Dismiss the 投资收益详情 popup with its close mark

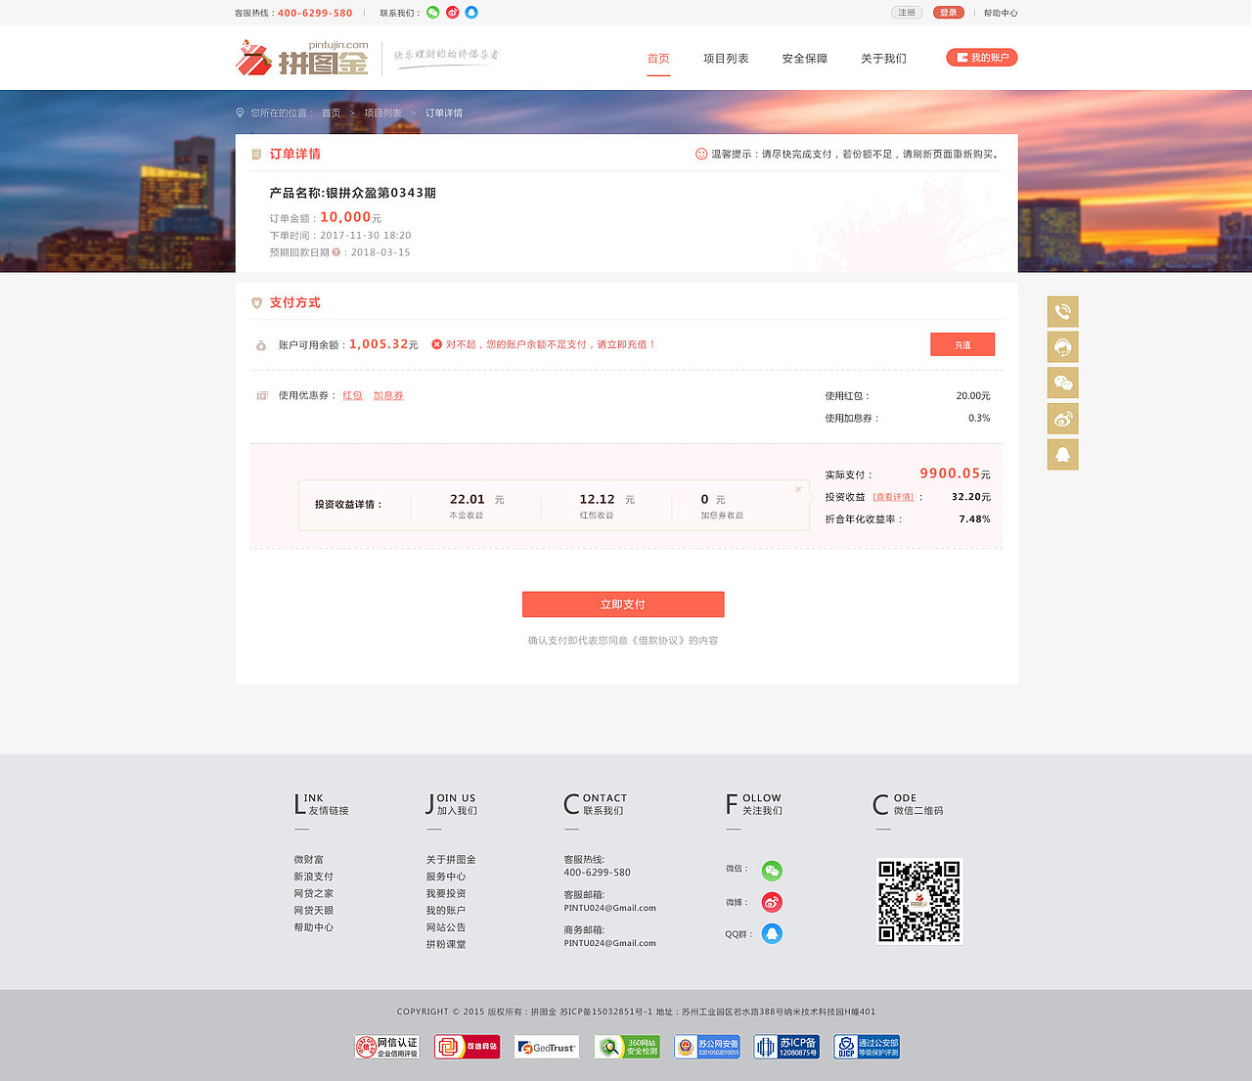point(798,489)
